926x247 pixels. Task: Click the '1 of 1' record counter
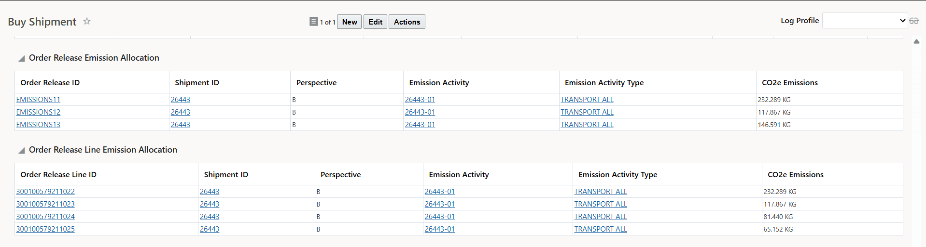pyautogui.click(x=327, y=22)
